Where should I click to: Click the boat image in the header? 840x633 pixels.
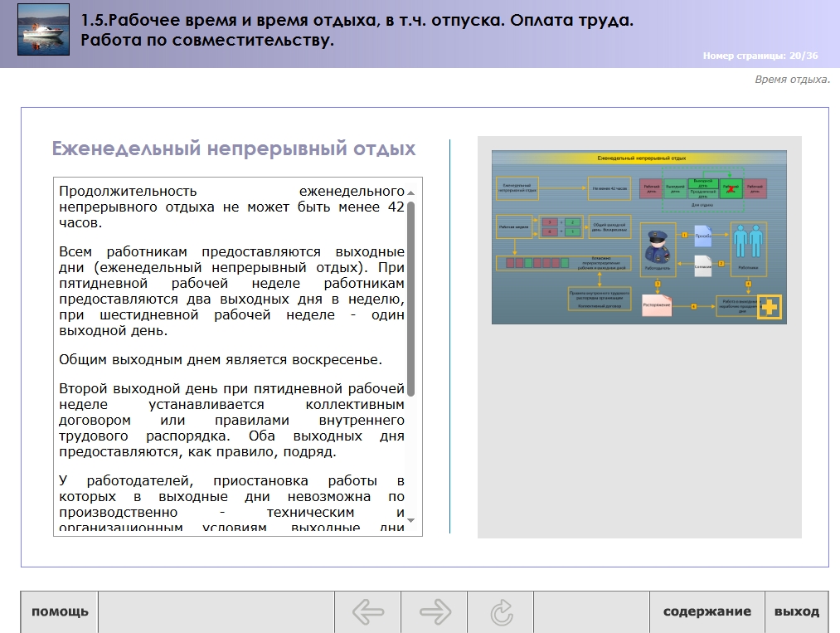pyautogui.click(x=43, y=30)
